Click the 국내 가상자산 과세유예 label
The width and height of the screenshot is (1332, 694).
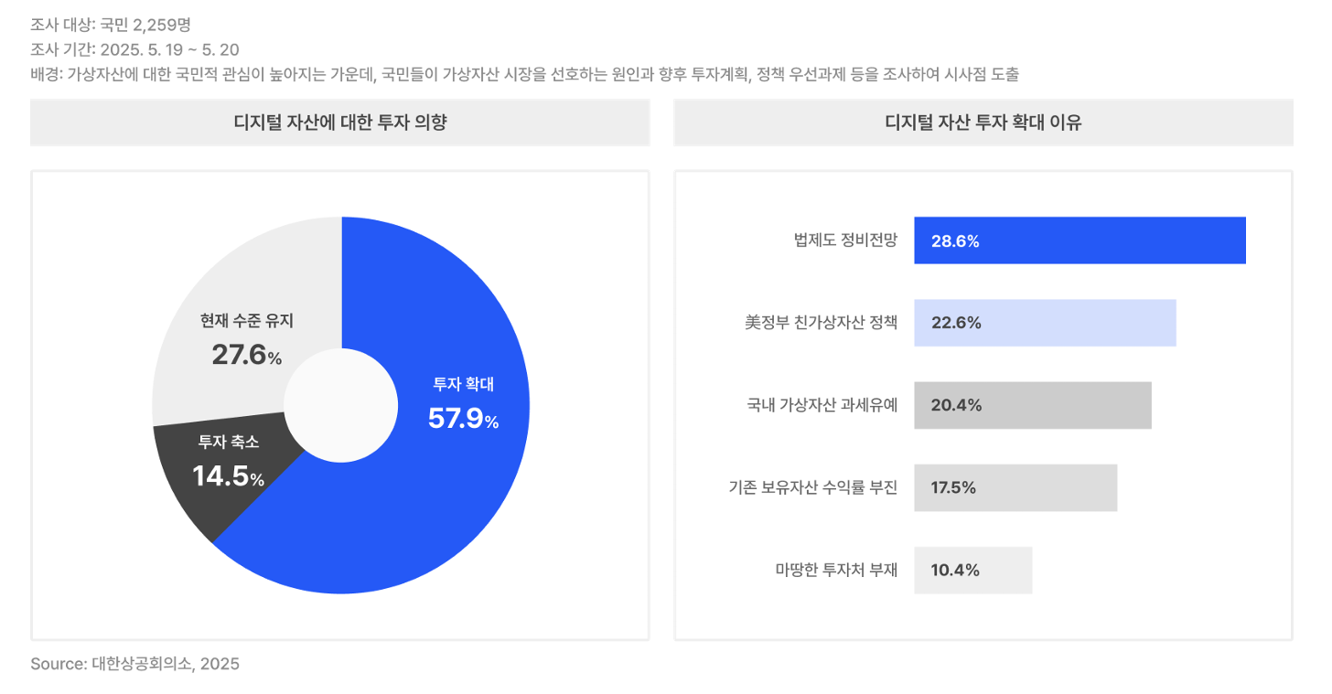coord(822,405)
